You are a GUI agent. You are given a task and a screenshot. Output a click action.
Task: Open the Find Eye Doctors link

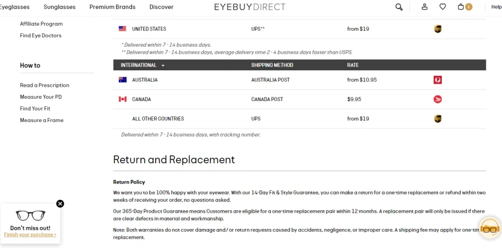pyautogui.click(x=41, y=36)
